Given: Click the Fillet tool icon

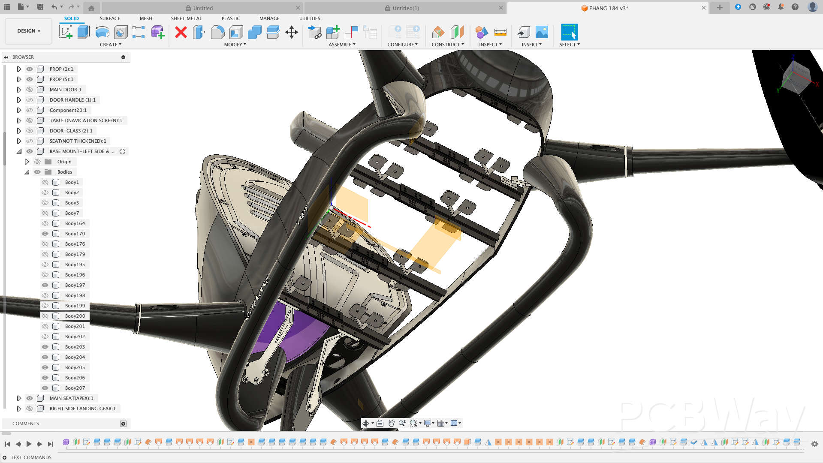Looking at the screenshot, I should (217, 32).
